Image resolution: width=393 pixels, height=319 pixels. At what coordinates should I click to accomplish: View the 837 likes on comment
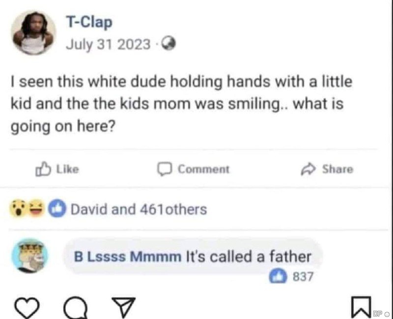296,277
